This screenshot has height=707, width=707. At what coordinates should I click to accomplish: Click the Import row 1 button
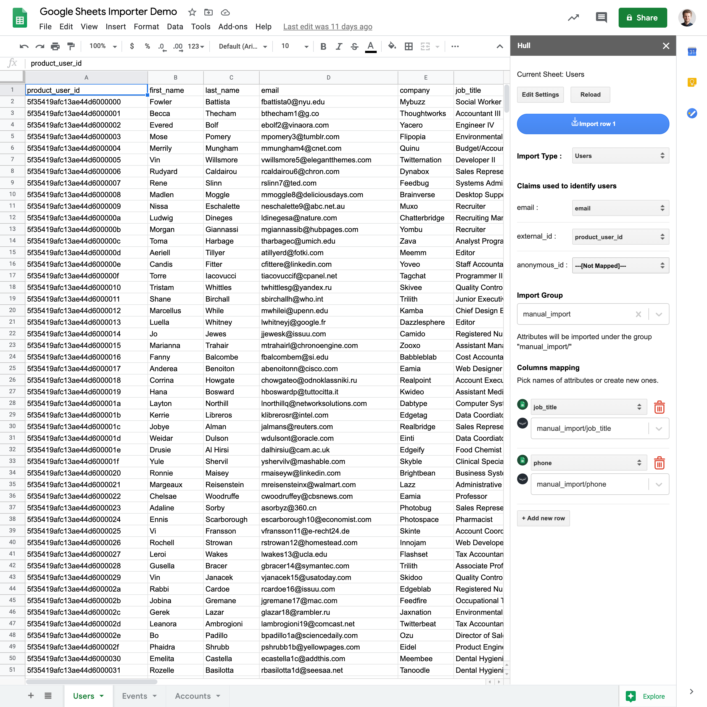593,124
